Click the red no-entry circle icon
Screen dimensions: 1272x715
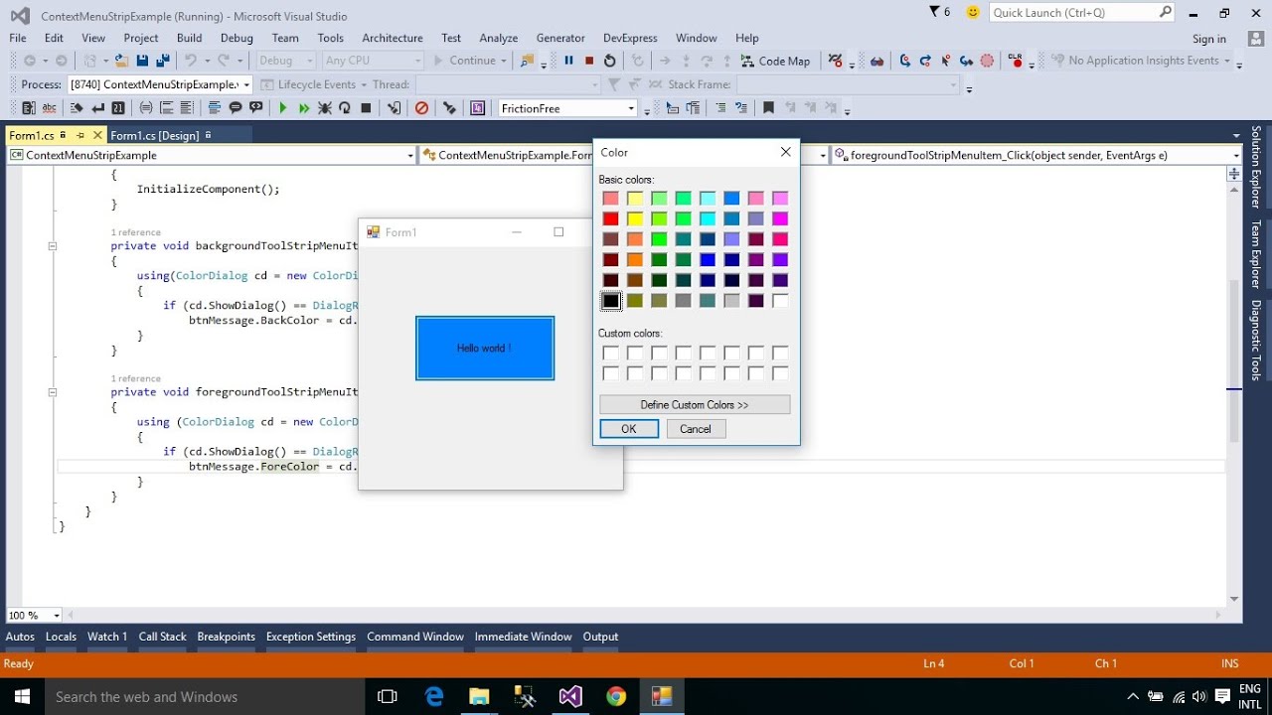(x=421, y=108)
